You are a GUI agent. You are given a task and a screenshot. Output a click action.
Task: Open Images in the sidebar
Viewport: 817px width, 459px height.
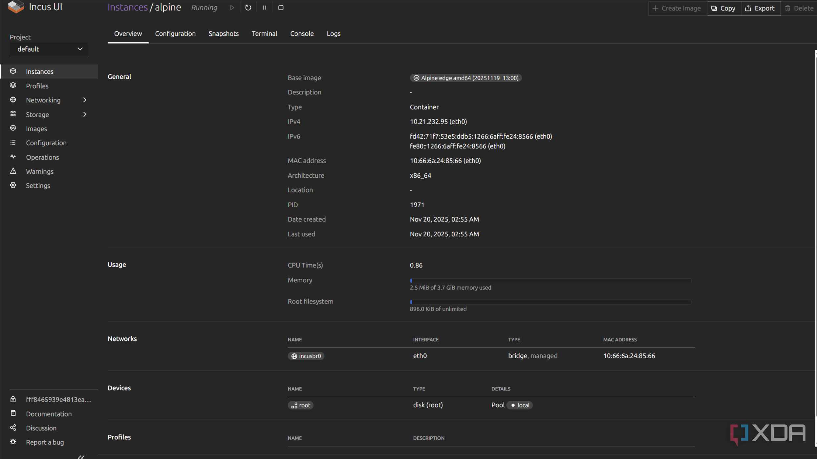(x=49, y=129)
